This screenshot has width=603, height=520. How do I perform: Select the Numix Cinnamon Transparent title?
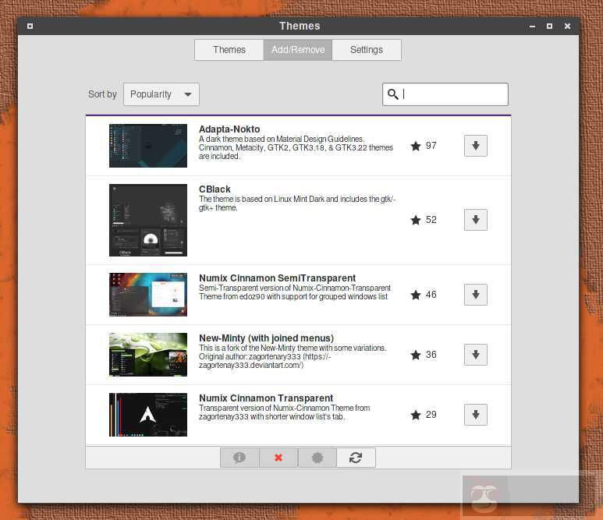[266, 398]
